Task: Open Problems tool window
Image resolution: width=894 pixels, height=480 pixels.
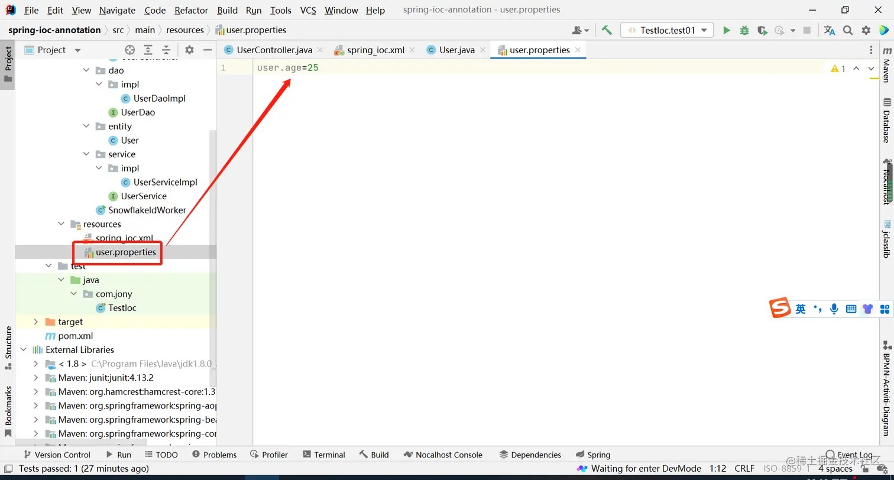Action: click(x=214, y=455)
